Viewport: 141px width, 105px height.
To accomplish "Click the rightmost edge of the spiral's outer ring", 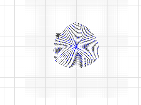I will coord(99,50).
